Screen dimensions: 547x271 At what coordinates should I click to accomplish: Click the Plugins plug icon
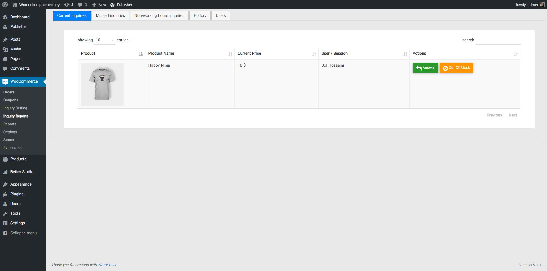click(x=5, y=194)
